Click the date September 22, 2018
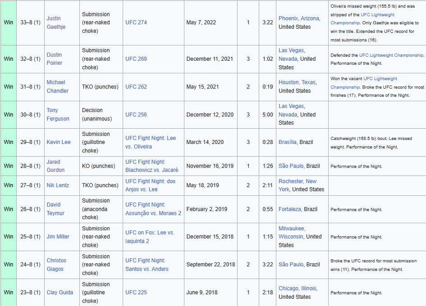The width and height of the screenshot is (426, 306). pyautogui.click(x=211, y=265)
